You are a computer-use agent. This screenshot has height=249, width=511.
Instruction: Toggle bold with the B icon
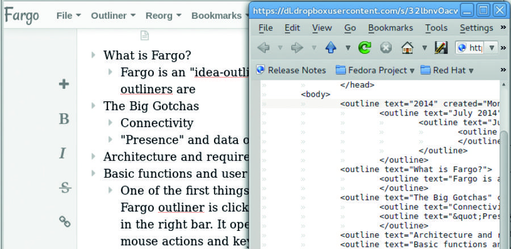coord(64,119)
